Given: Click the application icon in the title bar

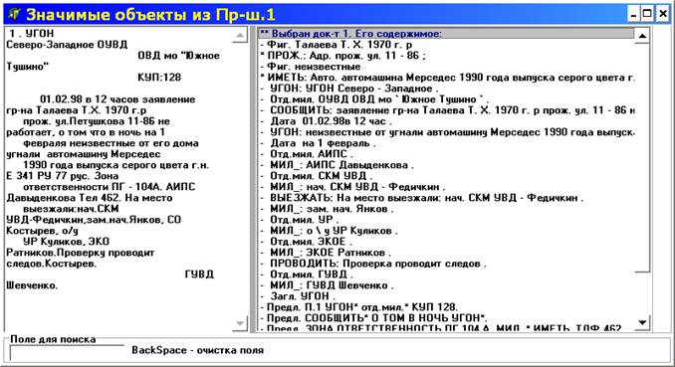Looking at the screenshot, I should point(14,14).
